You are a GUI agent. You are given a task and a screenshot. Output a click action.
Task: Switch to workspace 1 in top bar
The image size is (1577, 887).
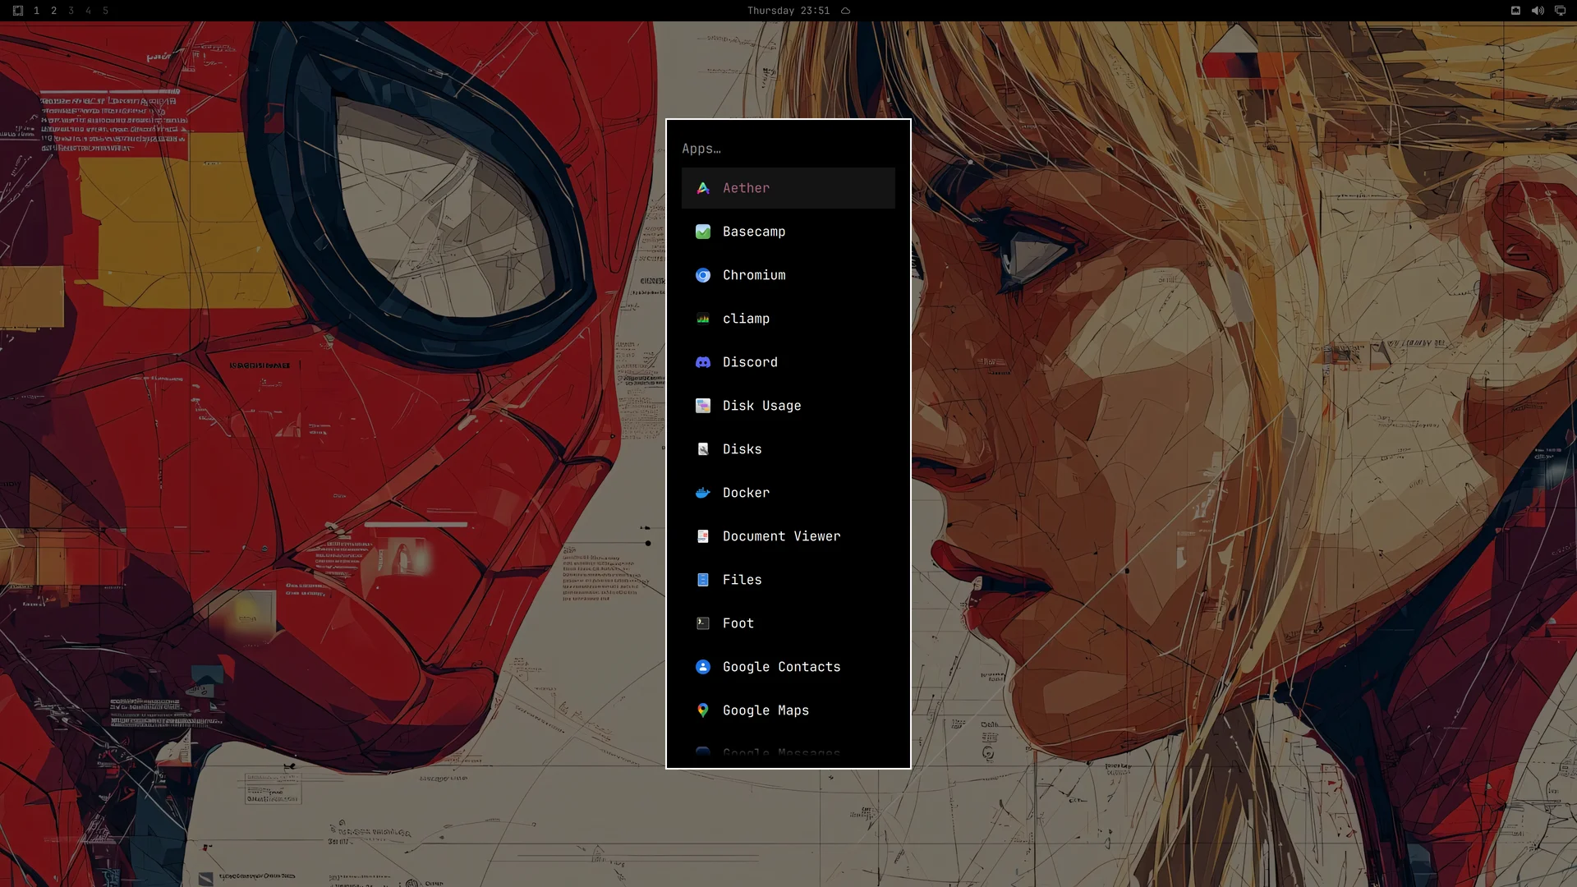pos(36,11)
